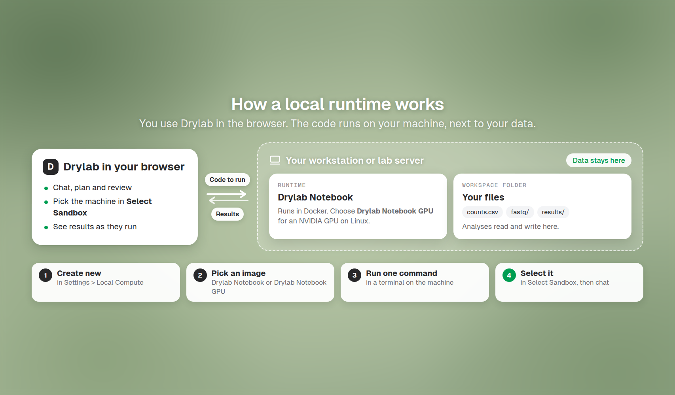Click the 'Data stays here' badge

[599, 161]
